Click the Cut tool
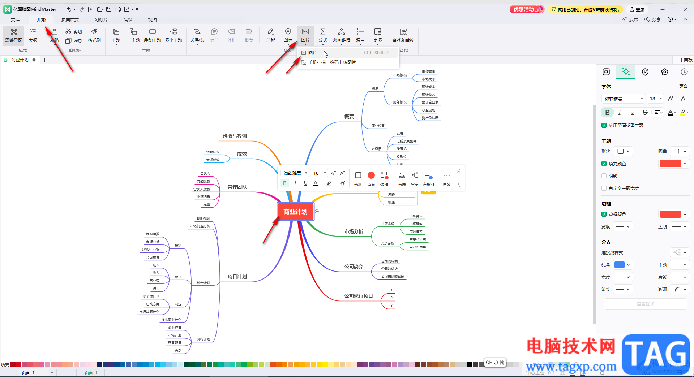The image size is (694, 377). (74, 31)
